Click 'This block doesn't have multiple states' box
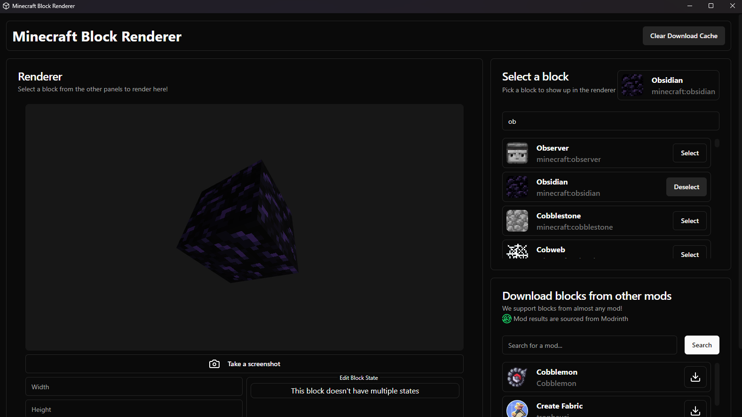Viewport: 742px width, 417px height. tap(355, 391)
